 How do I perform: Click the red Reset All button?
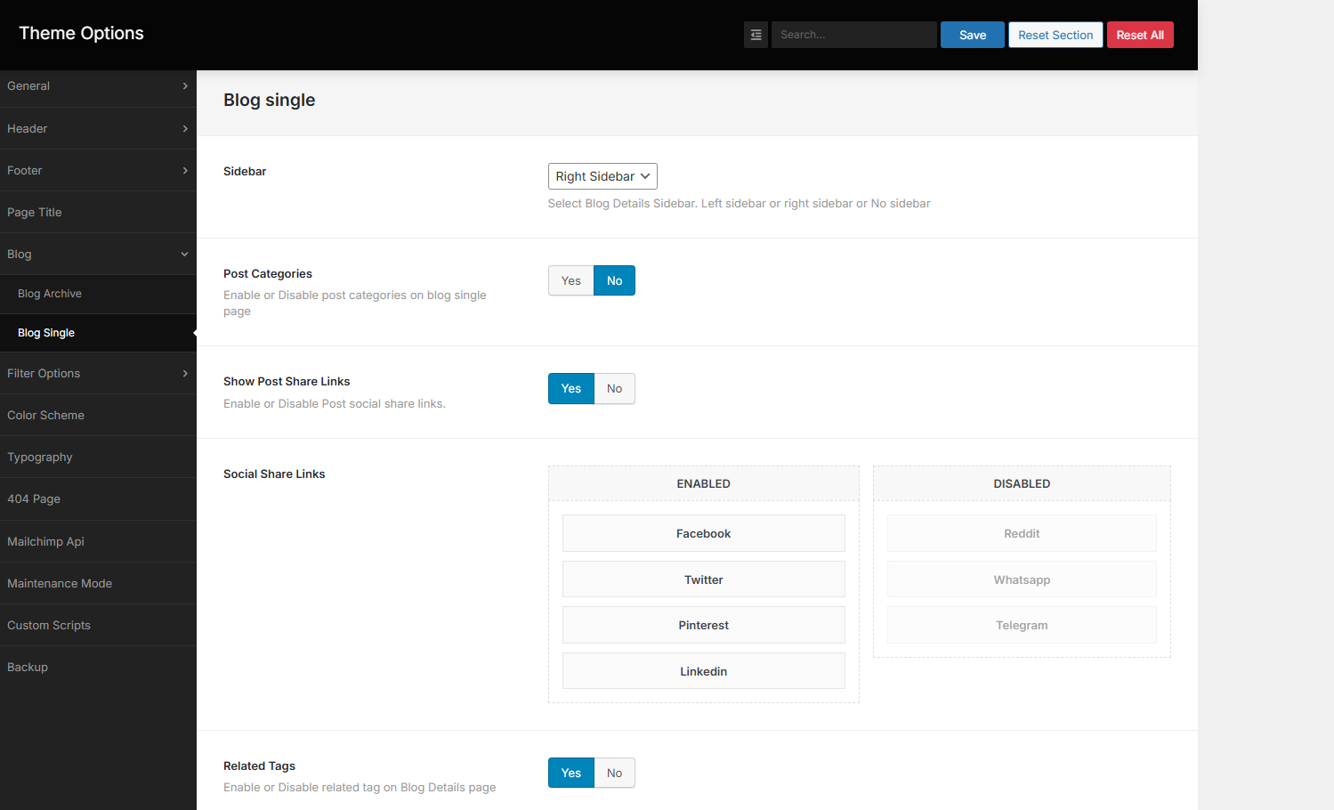coord(1140,35)
